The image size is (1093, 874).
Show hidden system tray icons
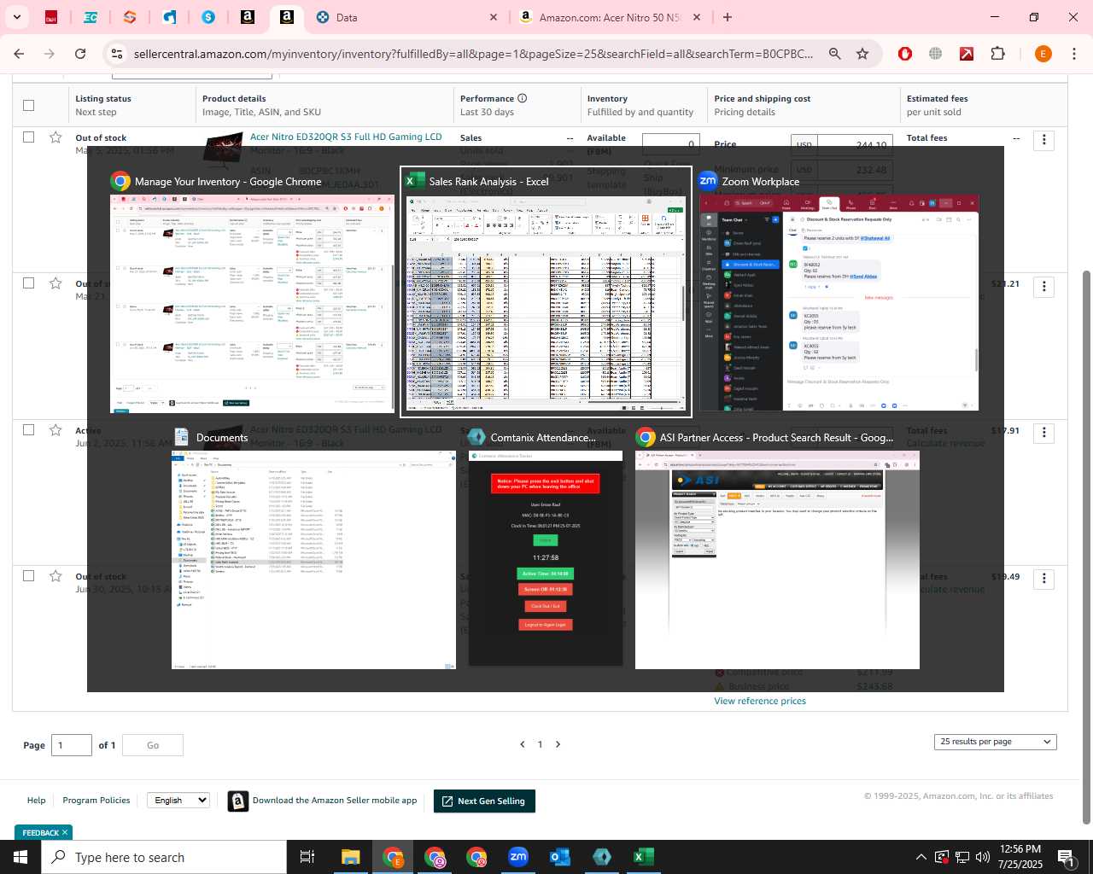(921, 857)
